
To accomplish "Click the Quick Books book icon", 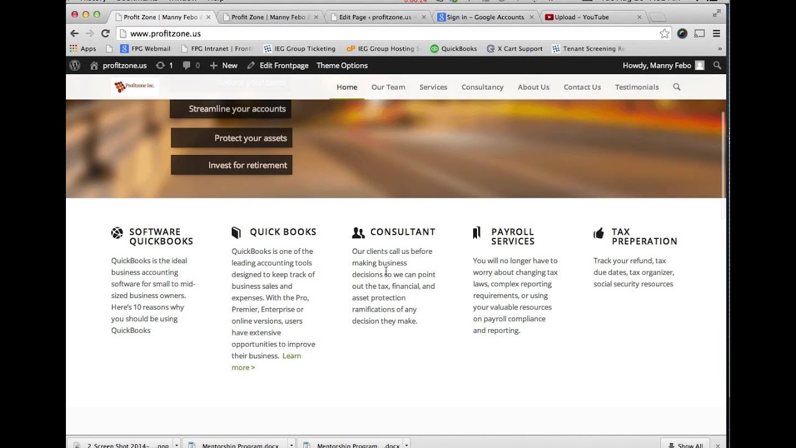I will pos(236,233).
